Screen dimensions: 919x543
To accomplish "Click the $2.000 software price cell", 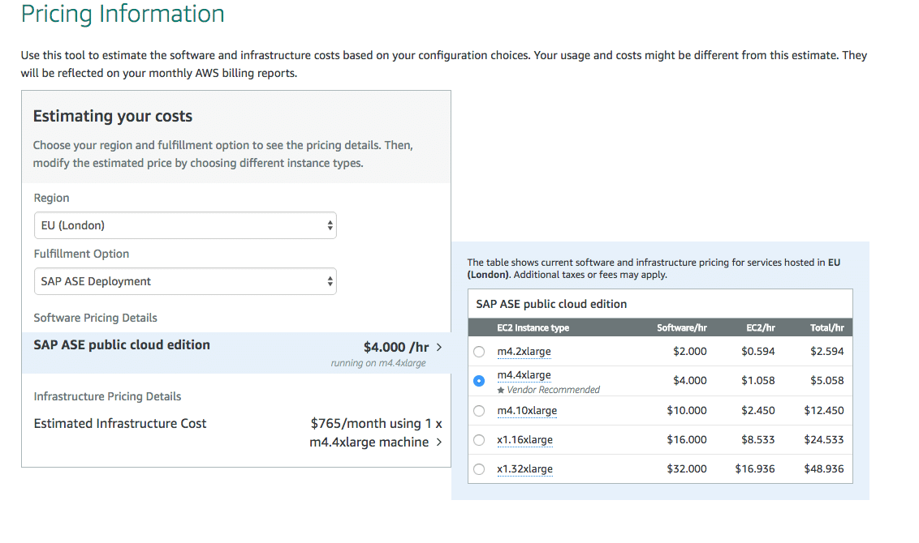I will [690, 351].
